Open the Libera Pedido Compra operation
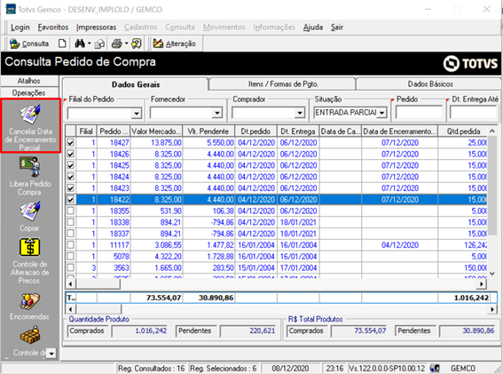 30,167
